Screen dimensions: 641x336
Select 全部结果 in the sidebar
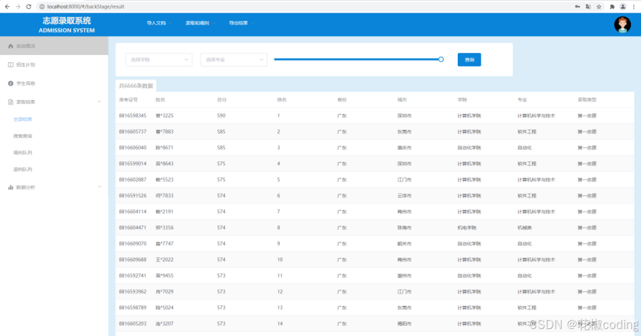click(x=23, y=119)
